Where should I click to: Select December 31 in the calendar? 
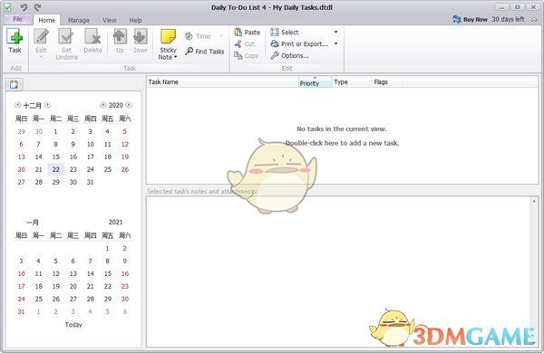pos(90,182)
